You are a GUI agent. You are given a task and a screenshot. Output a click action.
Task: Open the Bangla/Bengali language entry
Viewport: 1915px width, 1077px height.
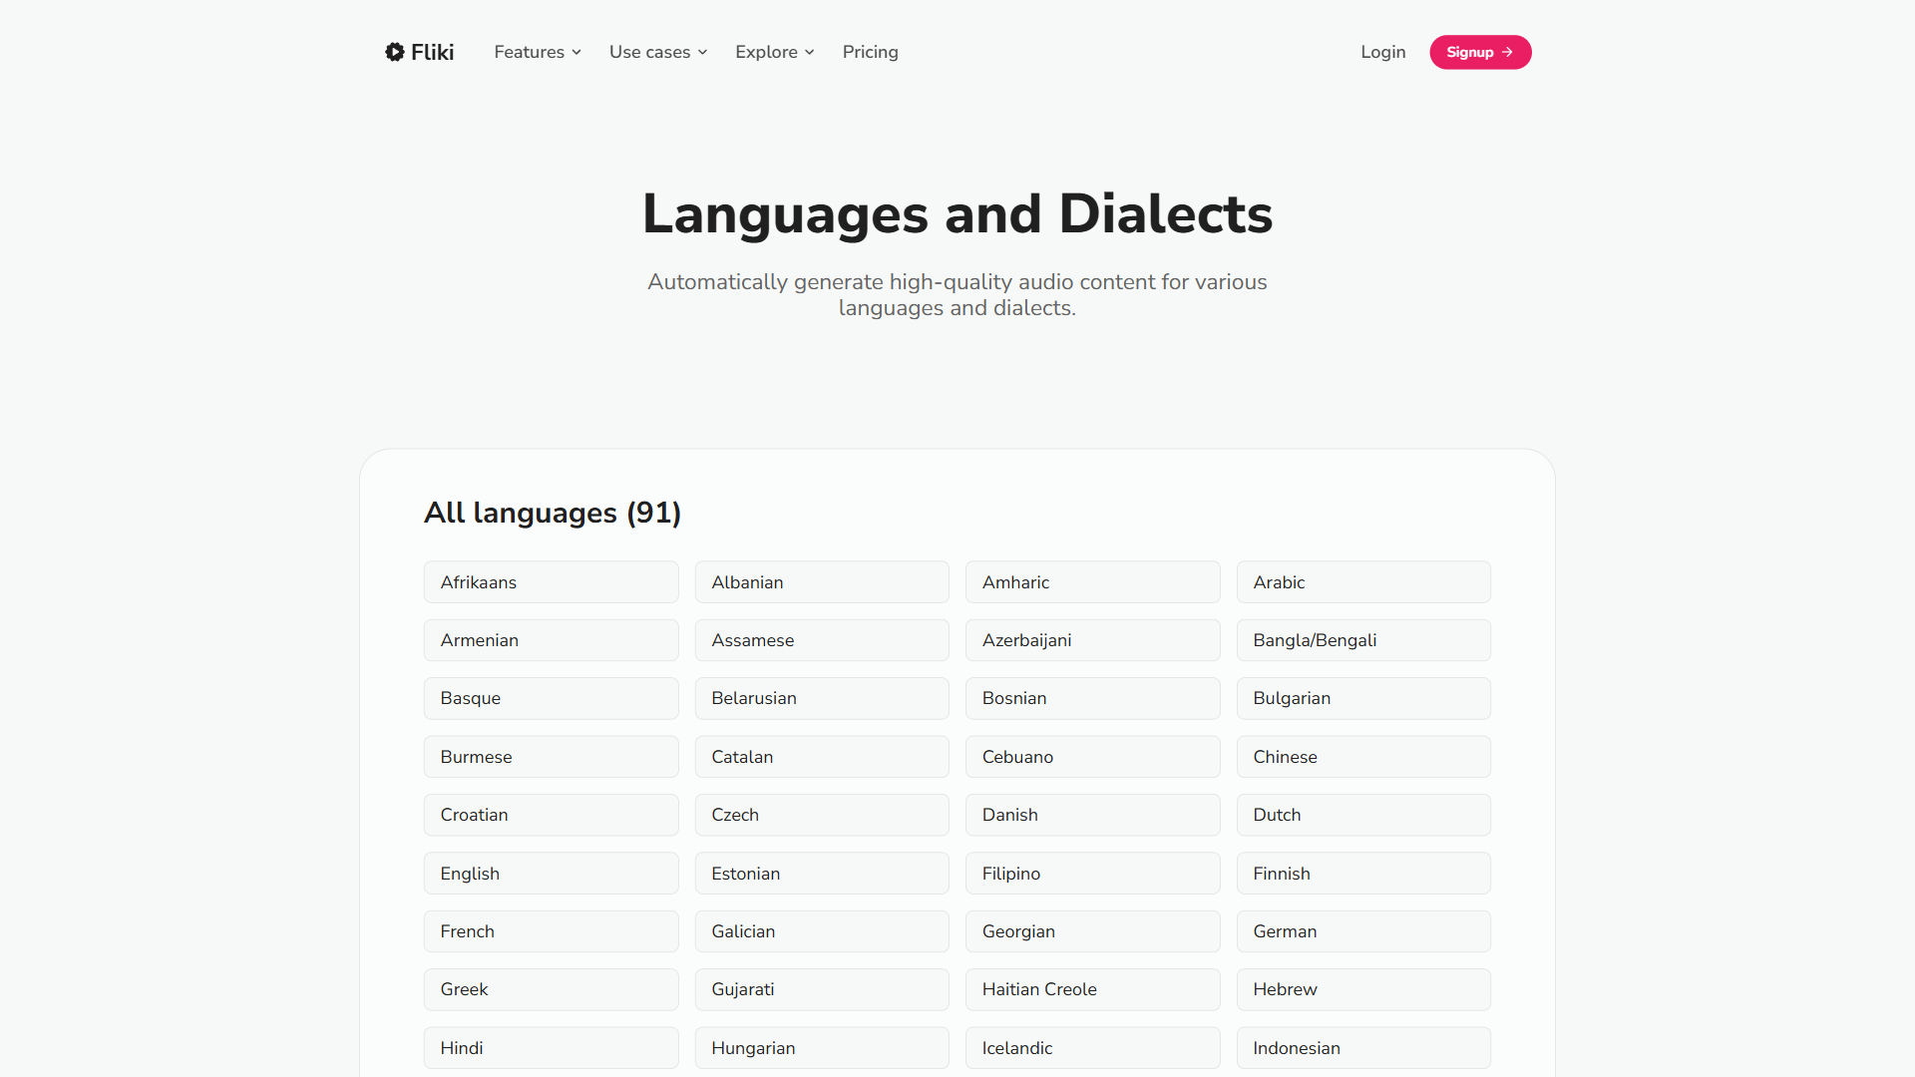(1363, 640)
